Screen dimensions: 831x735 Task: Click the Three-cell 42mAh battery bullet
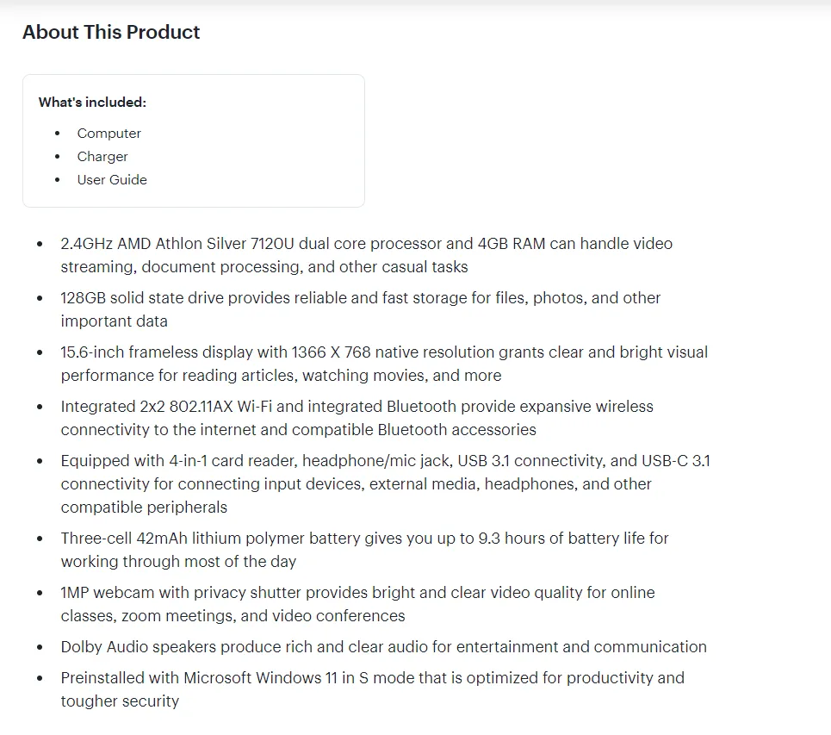click(364, 550)
